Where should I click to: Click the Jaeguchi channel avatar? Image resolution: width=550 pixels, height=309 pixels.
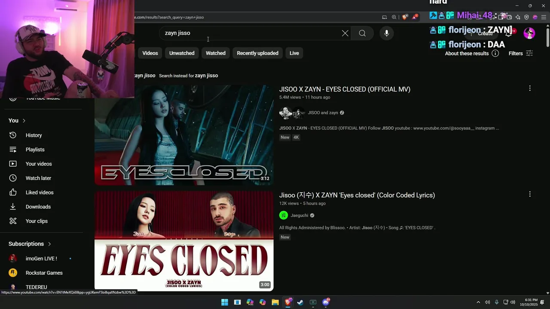point(284,215)
